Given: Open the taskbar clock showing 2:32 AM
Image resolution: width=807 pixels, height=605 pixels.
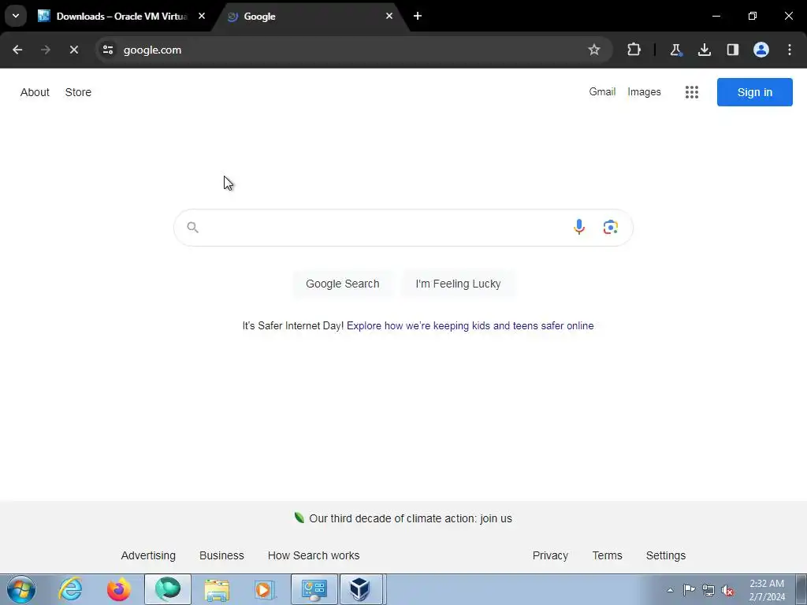Looking at the screenshot, I should (x=767, y=590).
